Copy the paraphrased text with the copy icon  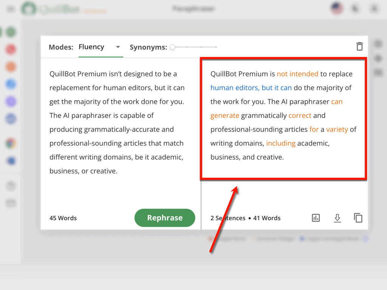coord(358,218)
